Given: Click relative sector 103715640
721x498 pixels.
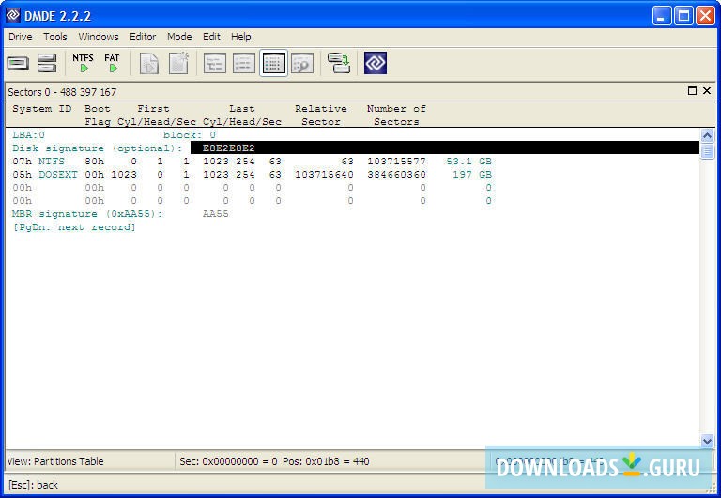Looking at the screenshot, I should coord(324,175).
